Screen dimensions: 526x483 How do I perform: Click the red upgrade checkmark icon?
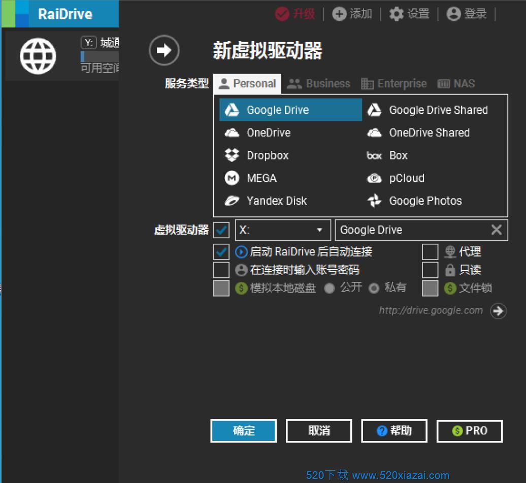point(282,14)
